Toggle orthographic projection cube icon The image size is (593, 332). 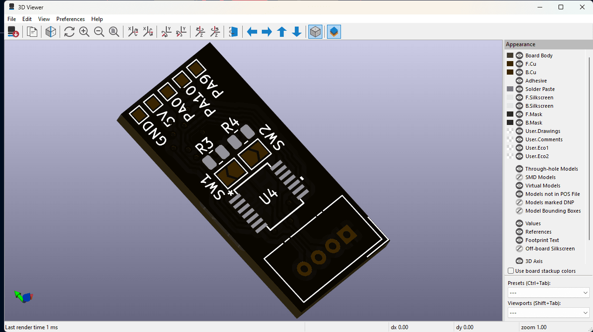point(315,32)
